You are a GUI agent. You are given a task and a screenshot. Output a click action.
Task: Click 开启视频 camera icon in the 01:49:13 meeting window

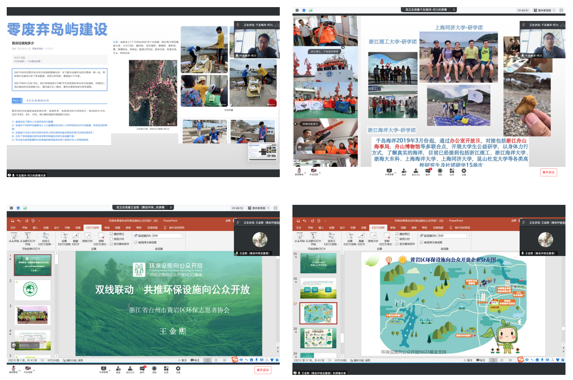click(x=28, y=368)
